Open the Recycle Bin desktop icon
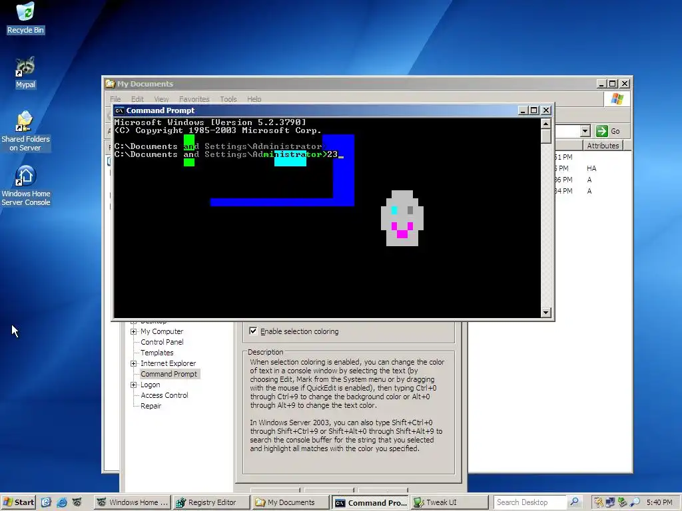The height and width of the screenshot is (511, 682). click(25, 18)
